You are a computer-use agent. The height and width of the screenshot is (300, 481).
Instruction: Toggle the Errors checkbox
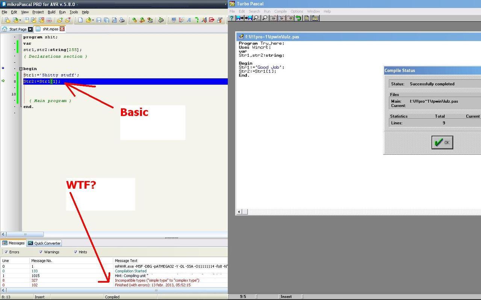point(6,252)
